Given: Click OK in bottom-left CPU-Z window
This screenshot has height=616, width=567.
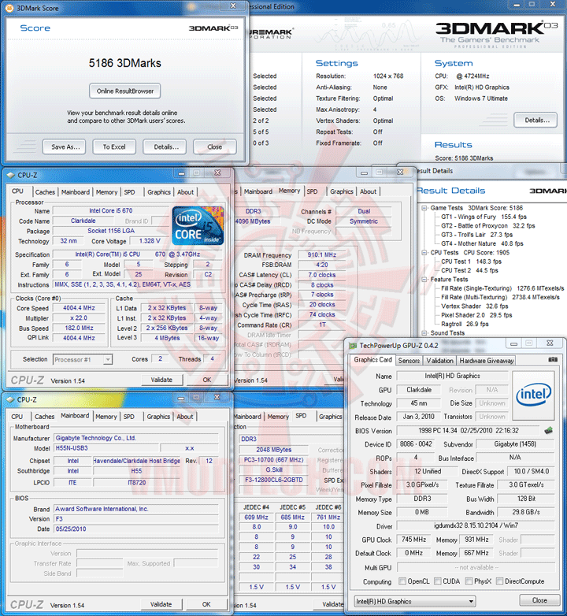Looking at the screenshot, I should [x=206, y=604].
